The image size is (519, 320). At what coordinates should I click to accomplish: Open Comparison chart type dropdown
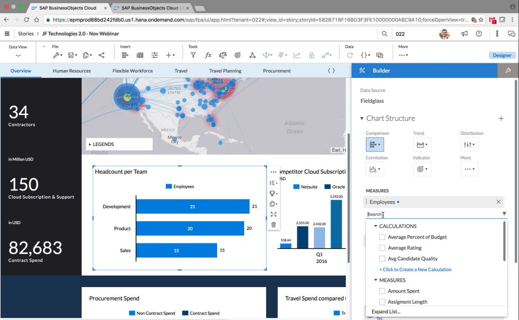coord(375,144)
